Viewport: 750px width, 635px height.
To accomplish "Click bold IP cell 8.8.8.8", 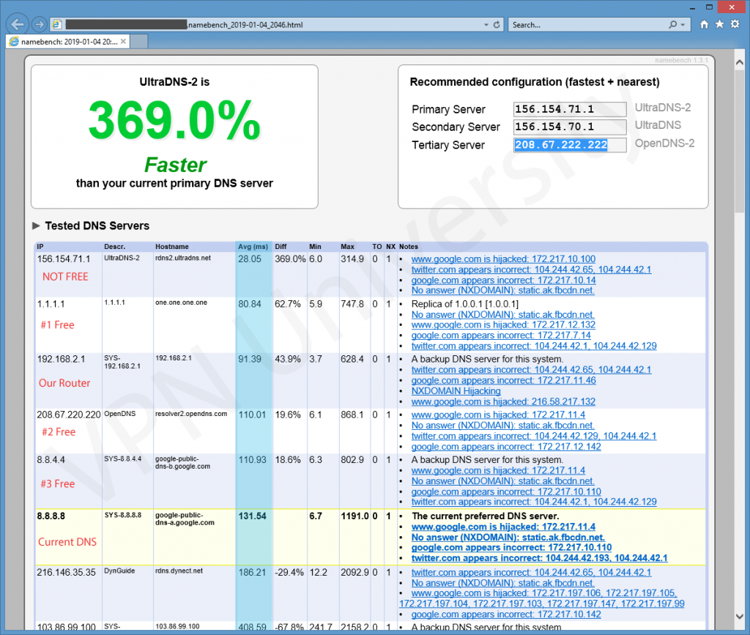I will 51,516.
